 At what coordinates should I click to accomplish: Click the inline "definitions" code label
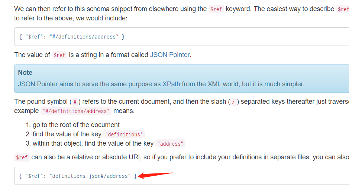(124, 134)
